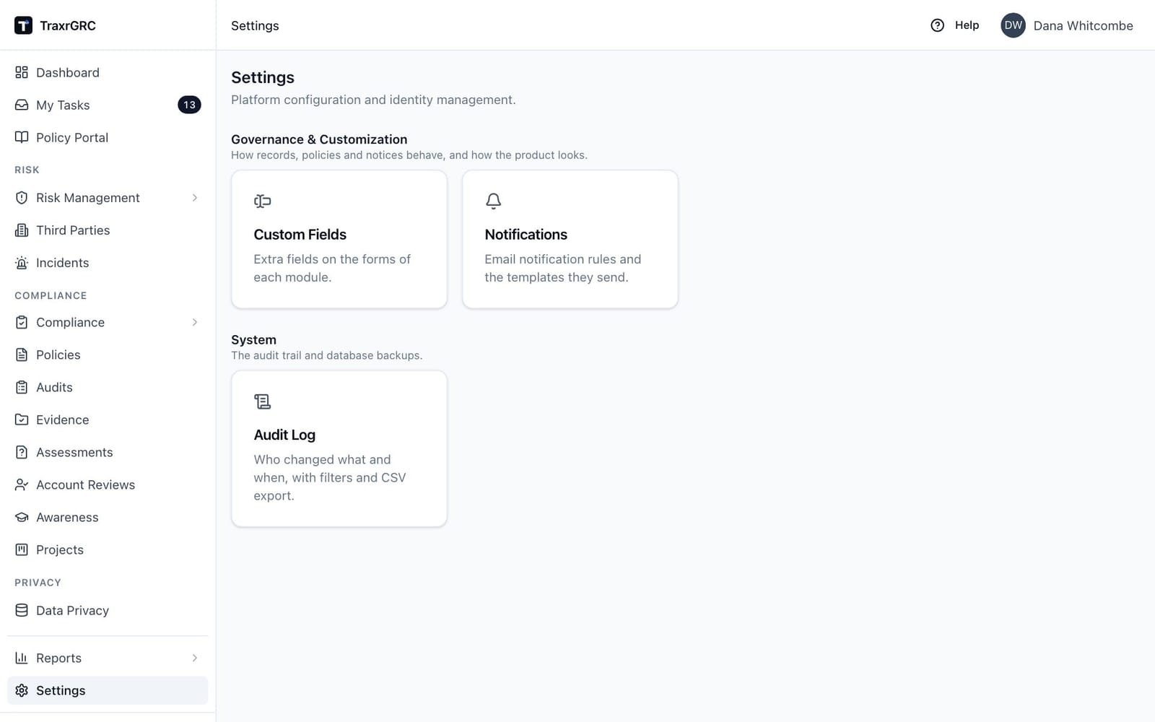Screen dimensions: 1155x722
Task: Click the Data Privacy database icon
Action: [x=22, y=610]
